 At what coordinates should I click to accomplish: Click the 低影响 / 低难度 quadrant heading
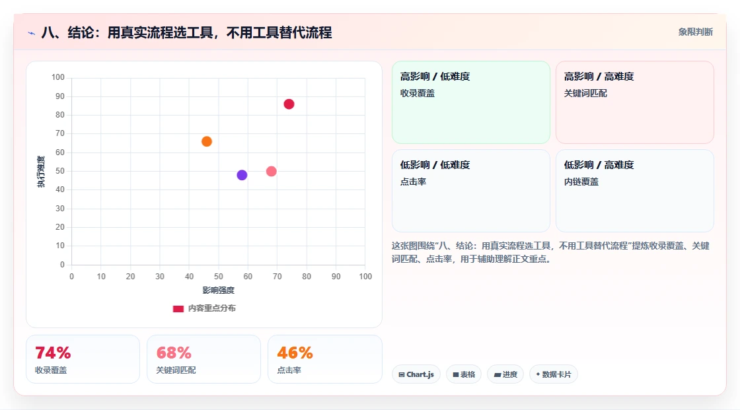pyautogui.click(x=435, y=164)
